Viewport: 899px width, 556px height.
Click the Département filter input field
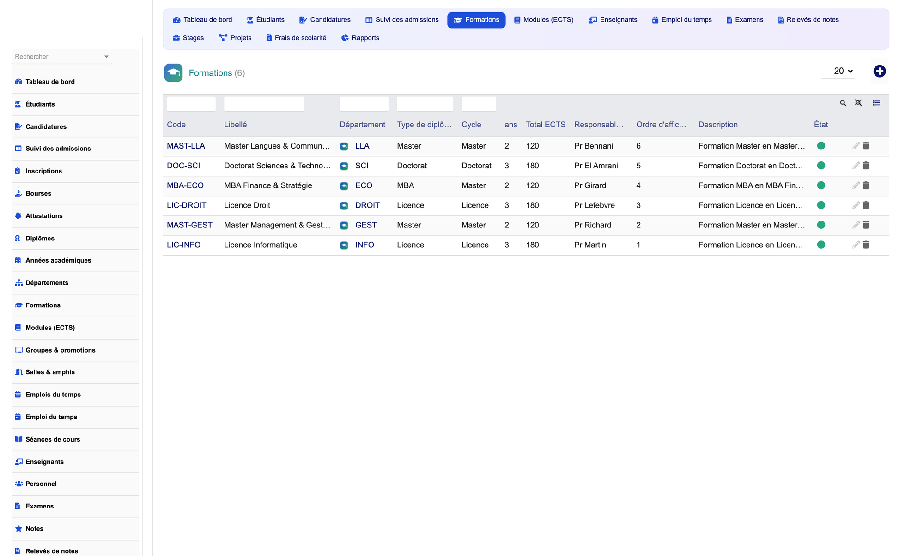pos(364,104)
